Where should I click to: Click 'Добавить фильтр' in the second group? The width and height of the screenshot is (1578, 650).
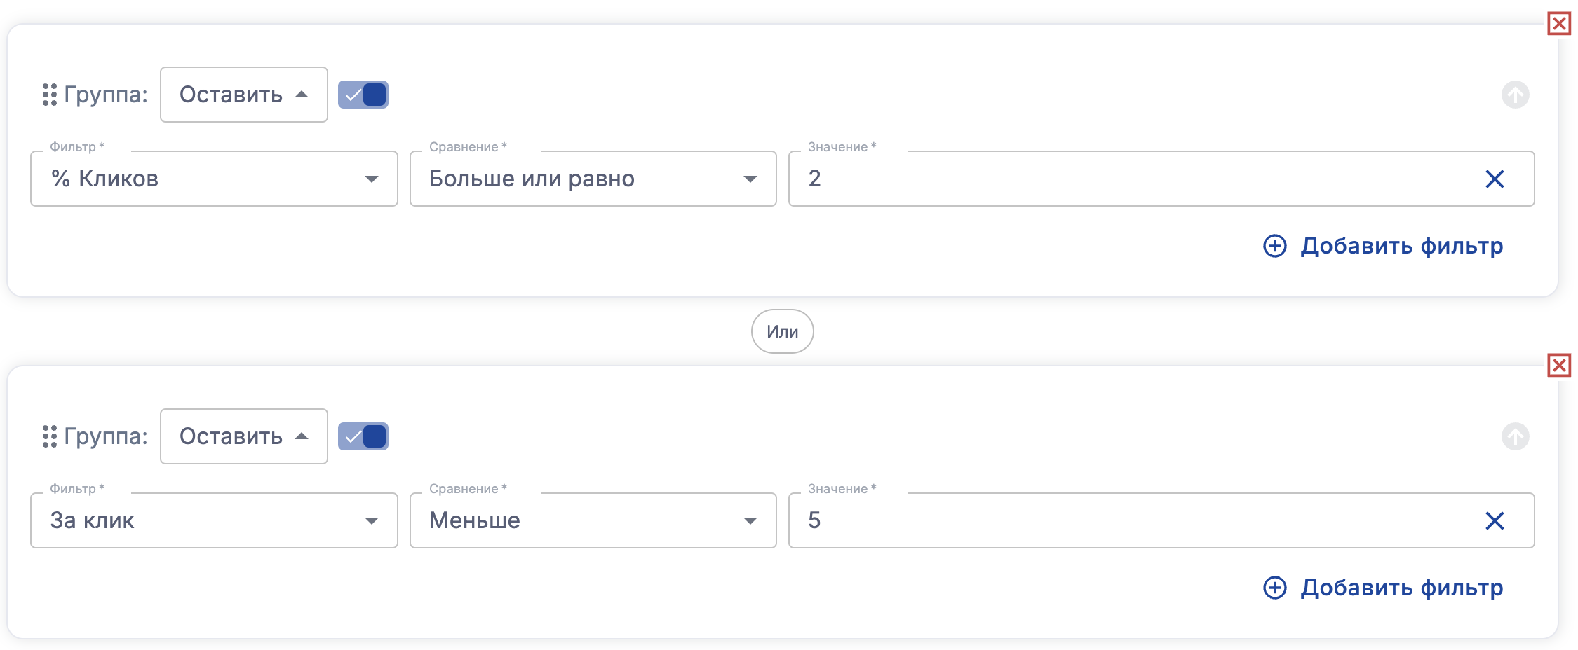(1383, 588)
